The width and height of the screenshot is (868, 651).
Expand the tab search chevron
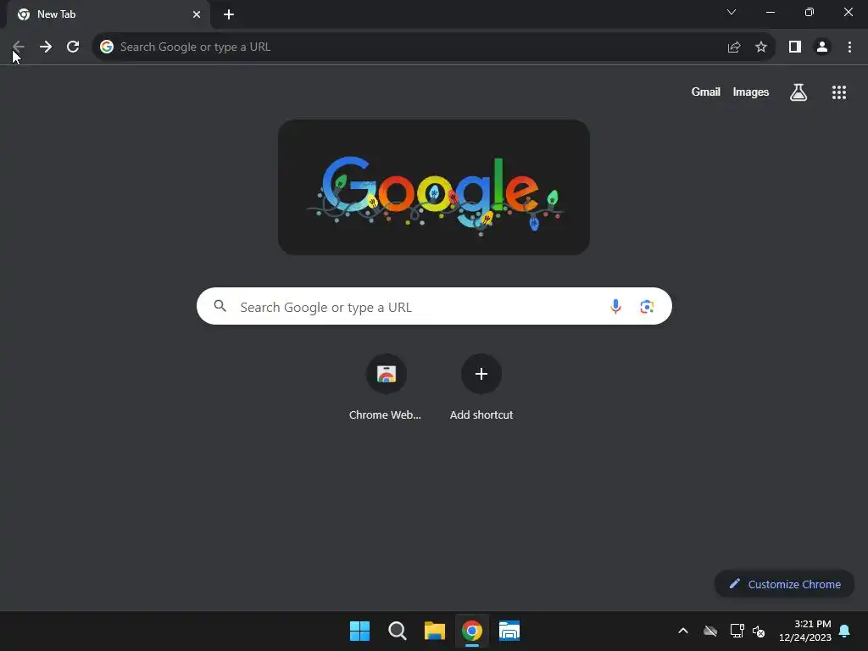tap(732, 12)
